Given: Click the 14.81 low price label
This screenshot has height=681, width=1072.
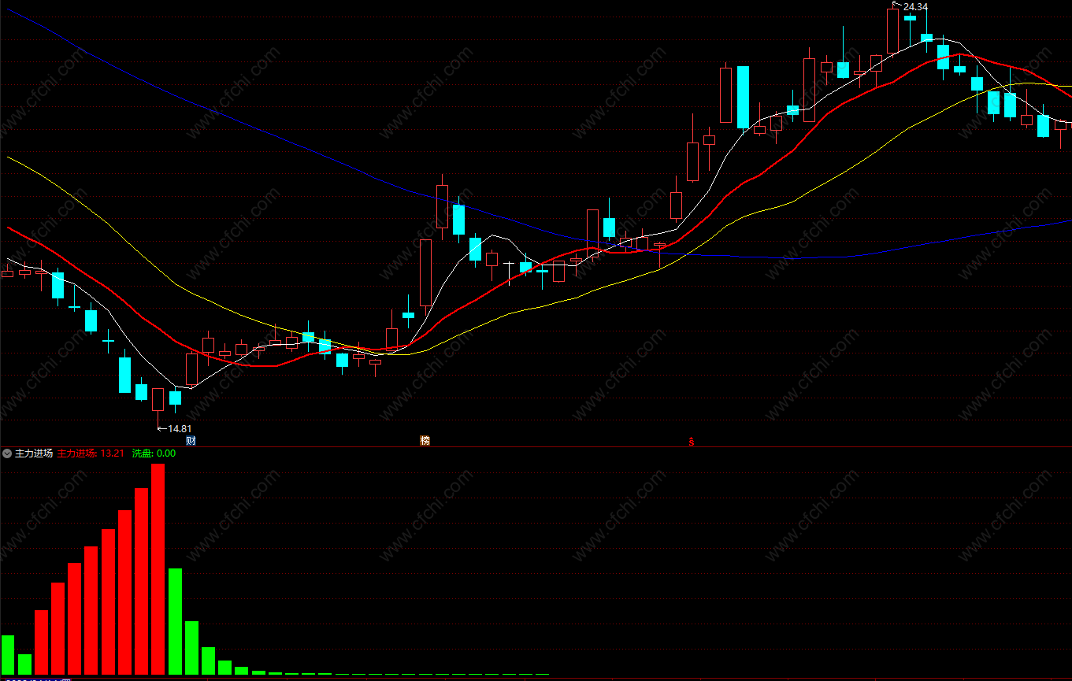Looking at the screenshot, I should 180,429.
